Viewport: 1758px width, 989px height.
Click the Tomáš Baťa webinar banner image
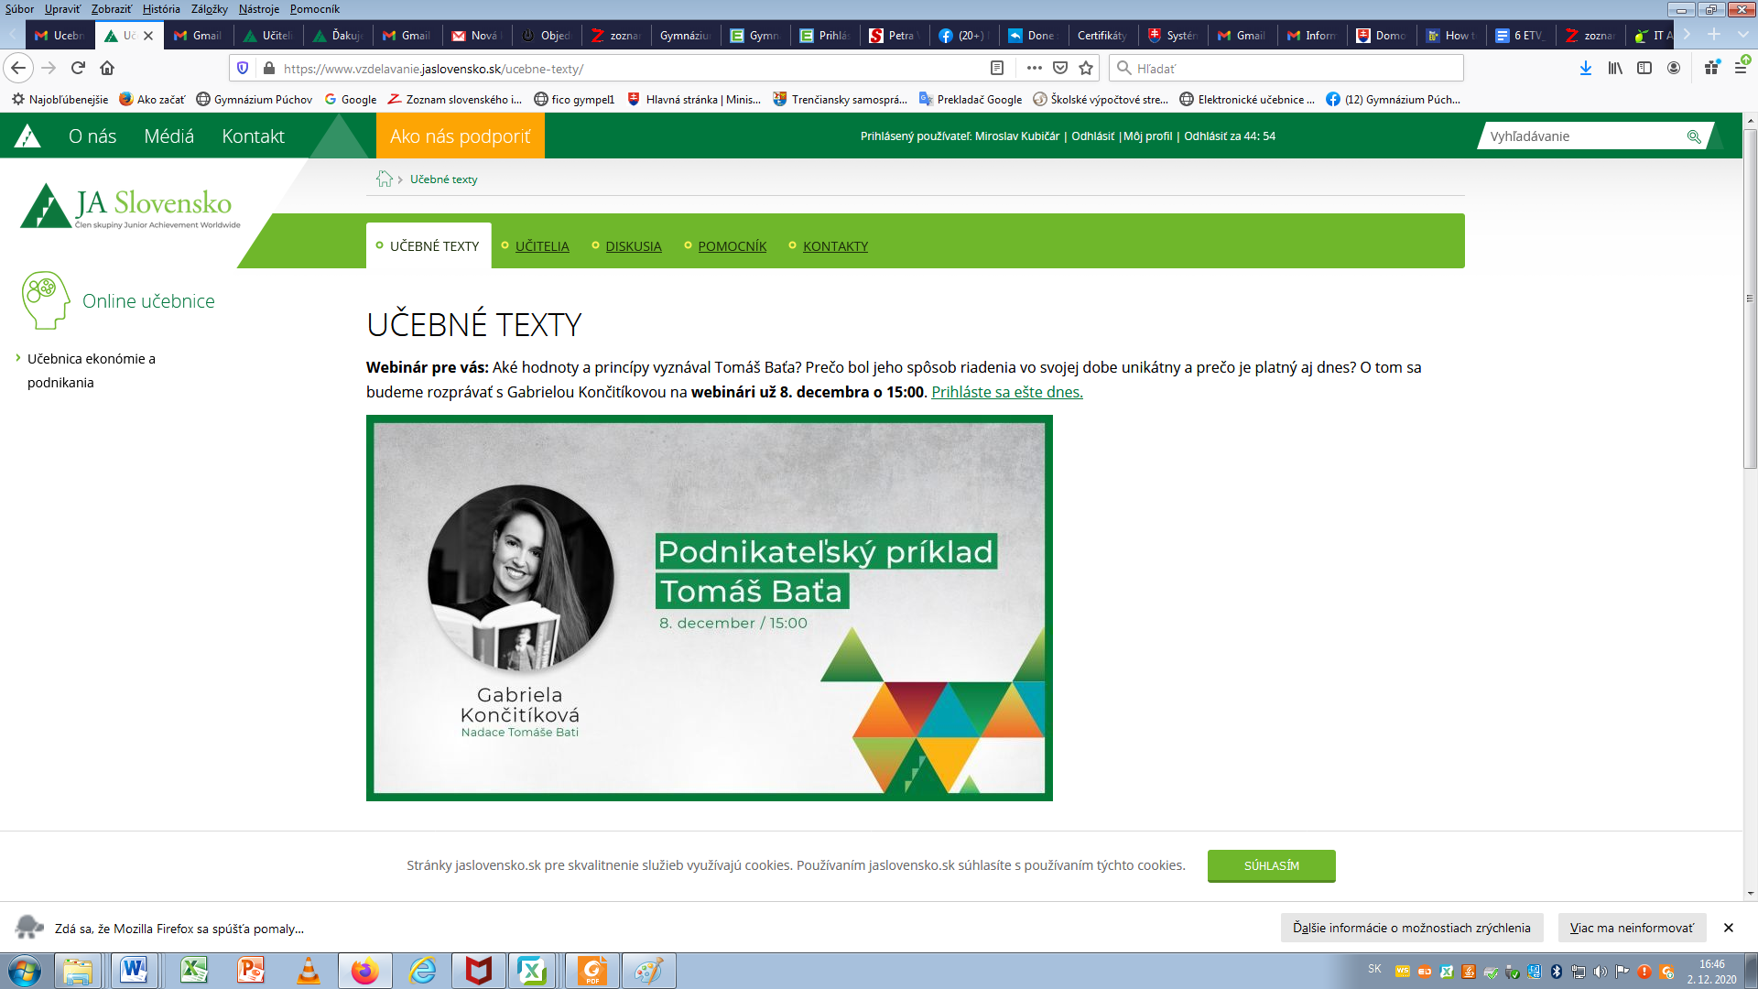click(x=709, y=608)
